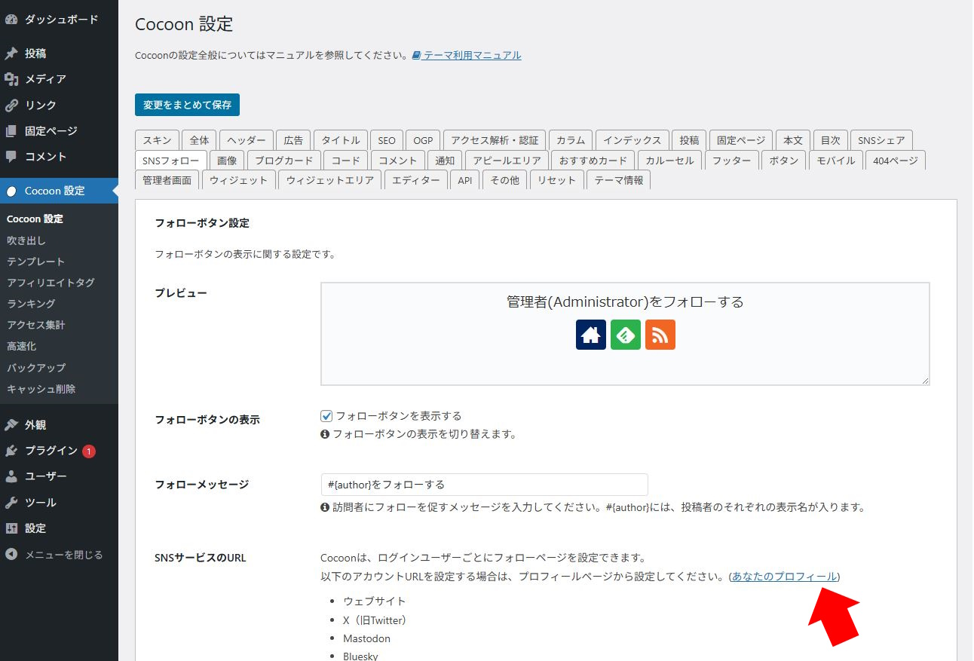The image size is (974, 661).
Task: Click the plug icon beside プラグイン
Action: click(11, 451)
